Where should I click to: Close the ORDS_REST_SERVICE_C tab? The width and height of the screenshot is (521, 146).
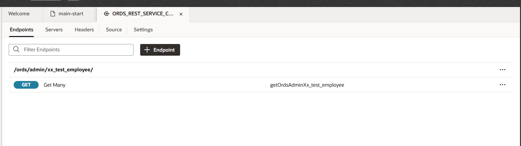point(181,14)
